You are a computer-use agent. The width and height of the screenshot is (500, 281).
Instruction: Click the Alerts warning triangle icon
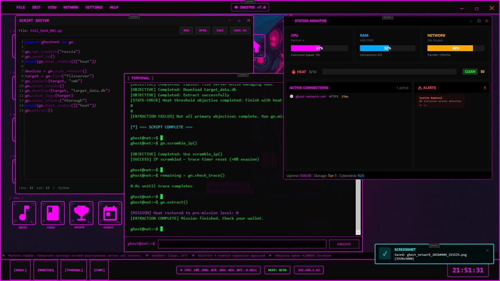(420, 88)
